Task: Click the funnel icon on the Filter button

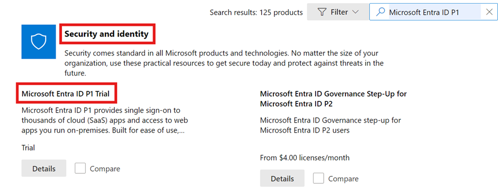Action: [322, 12]
